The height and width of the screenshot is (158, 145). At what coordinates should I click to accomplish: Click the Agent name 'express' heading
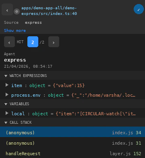(x=15, y=60)
